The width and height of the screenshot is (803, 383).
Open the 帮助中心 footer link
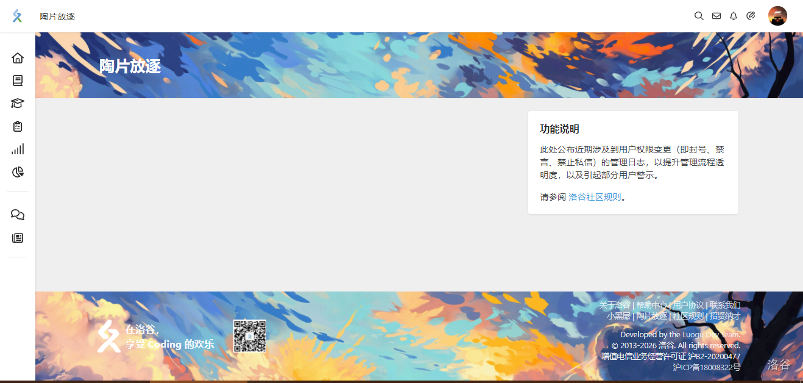[x=651, y=305]
